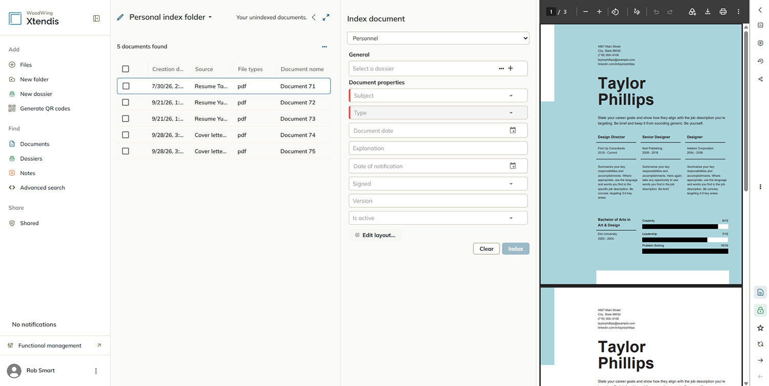Open Documents in the Find section
Image resolution: width=769 pixels, height=386 pixels.
(29, 144)
